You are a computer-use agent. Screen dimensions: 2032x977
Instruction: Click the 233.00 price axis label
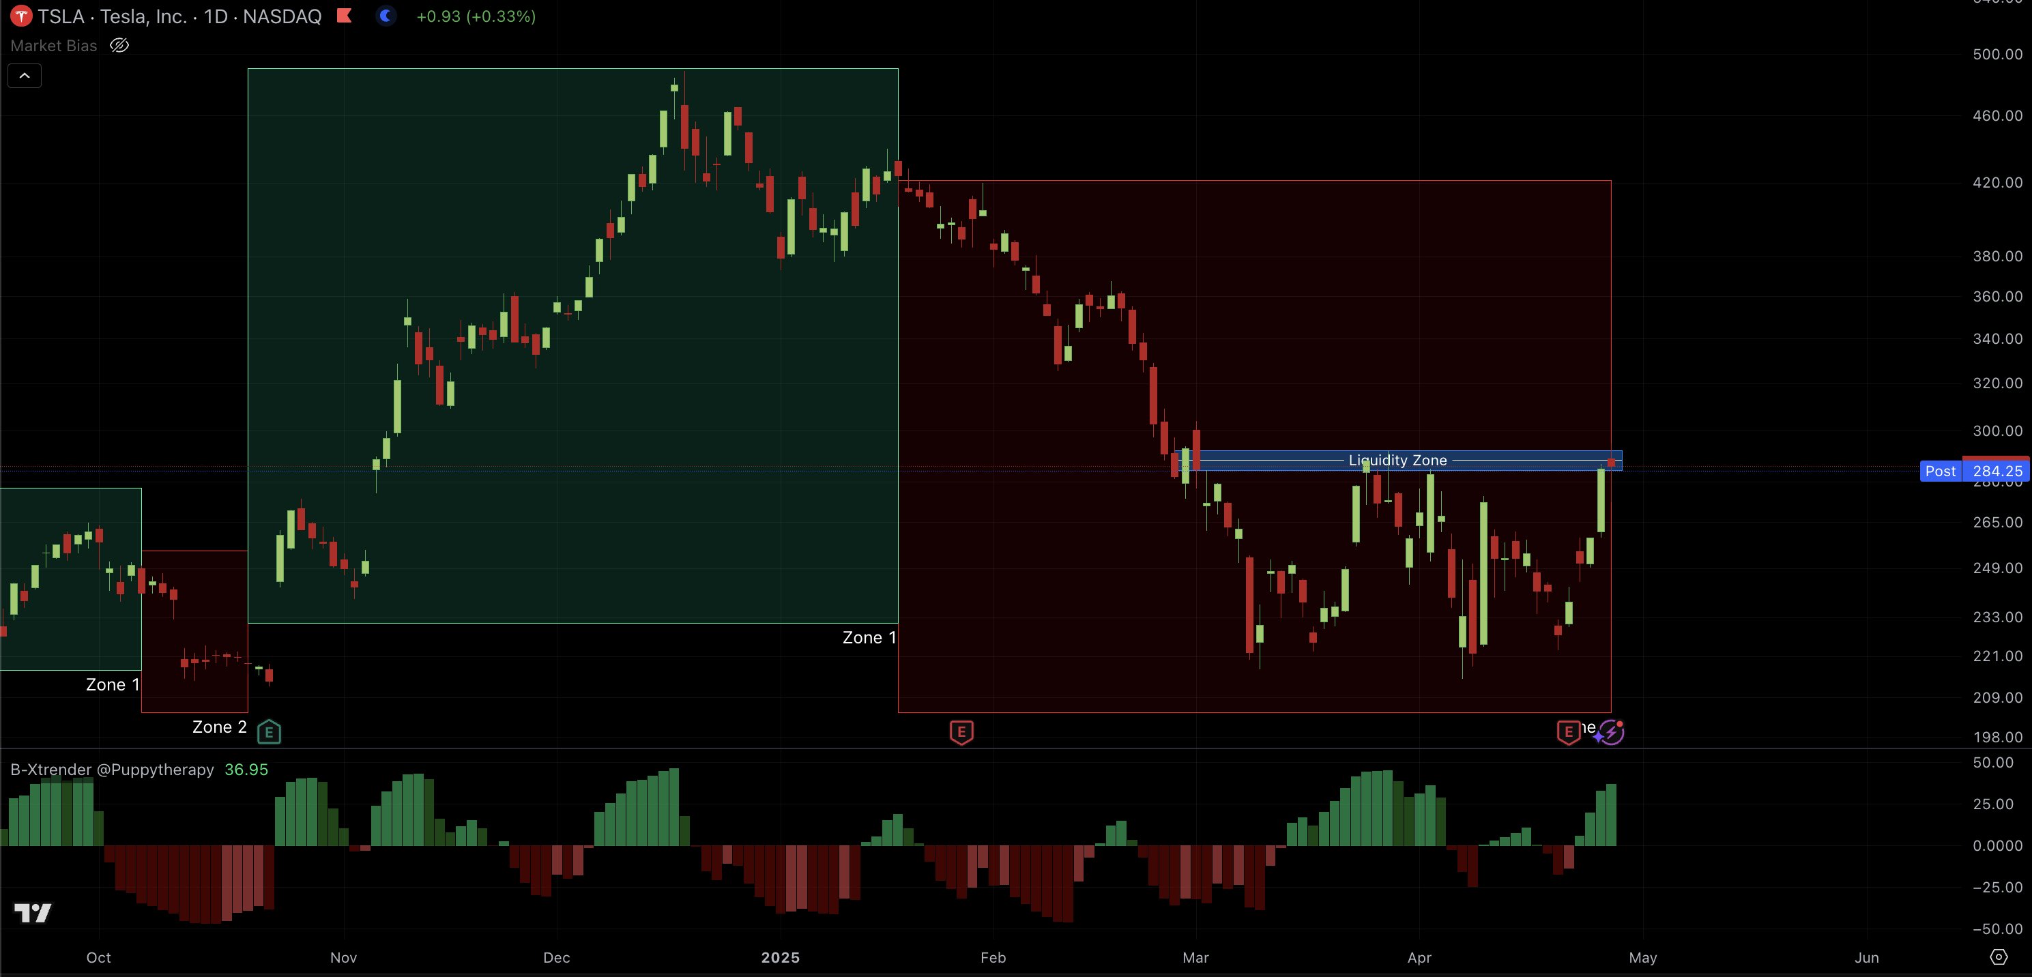click(1997, 617)
